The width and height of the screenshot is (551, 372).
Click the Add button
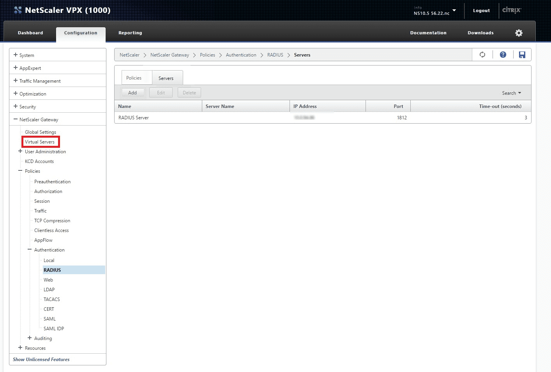[x=132, y=92]
